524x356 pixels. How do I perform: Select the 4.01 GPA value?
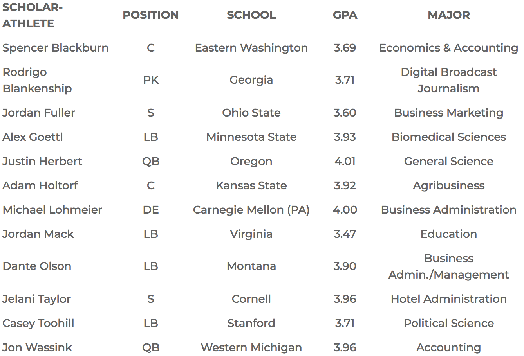click(345, 161)
